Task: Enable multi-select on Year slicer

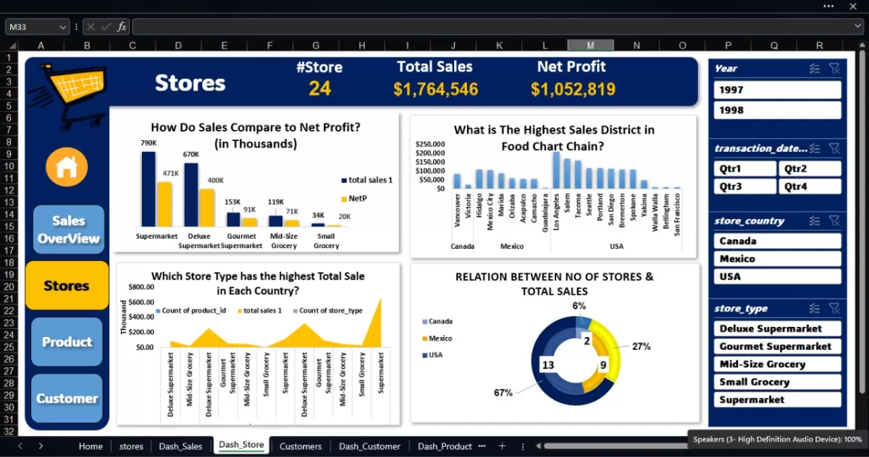Action: 815,69
